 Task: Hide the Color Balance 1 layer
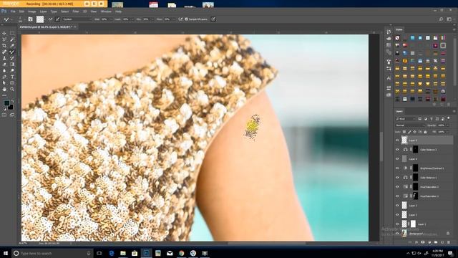[397, 178]
